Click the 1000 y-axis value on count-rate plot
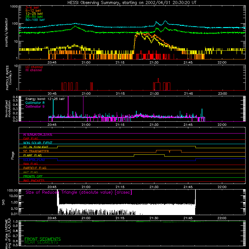The height and width of the screenshot is (249, 249). click(14, 7)
